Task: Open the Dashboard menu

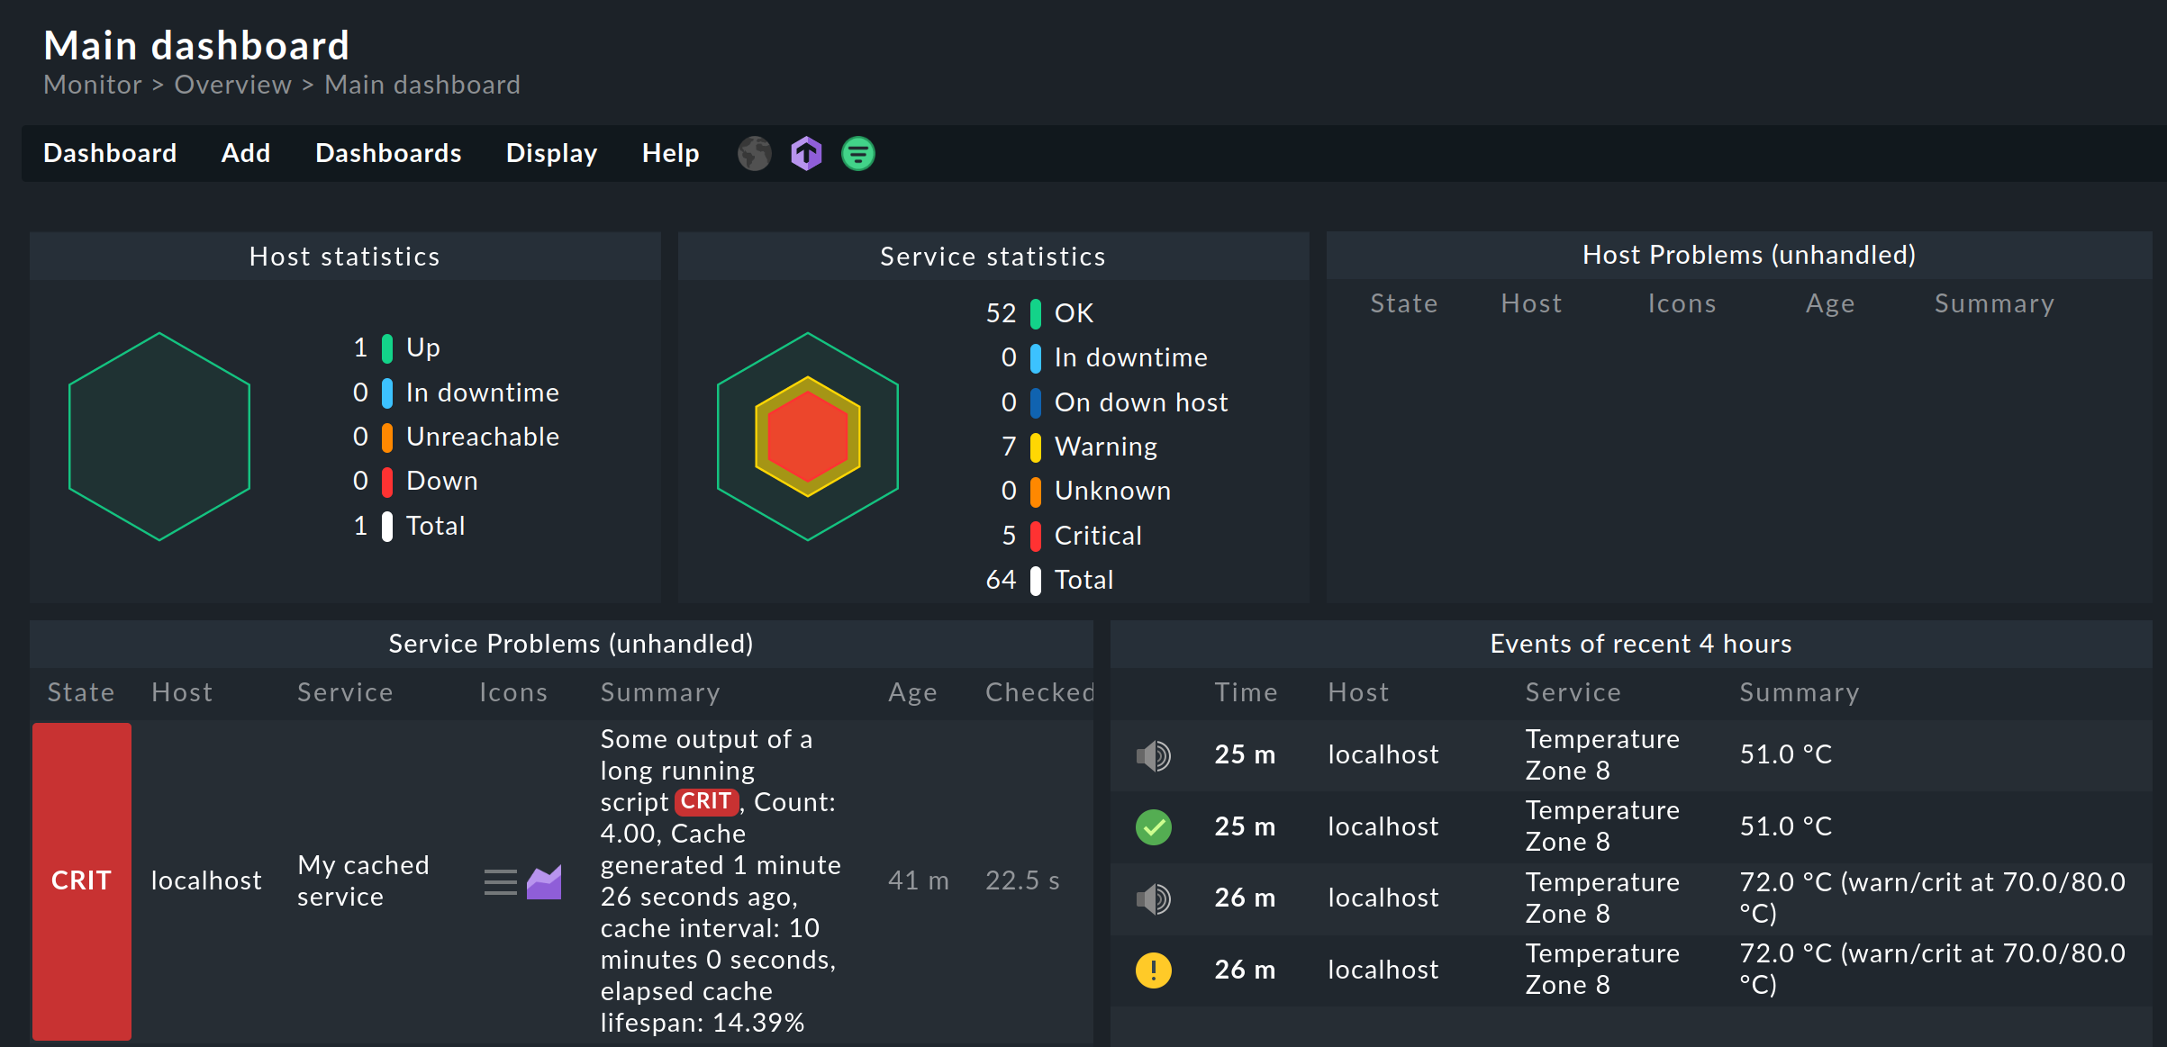Action: coord(111,152)
